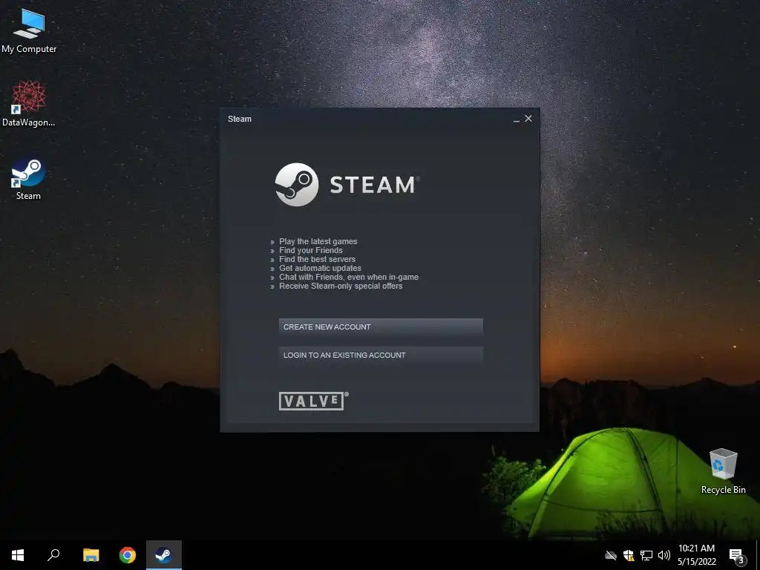
Task: Click the 'Find the best servers' text
Action: pyautogui.click(x=317, y=259)
